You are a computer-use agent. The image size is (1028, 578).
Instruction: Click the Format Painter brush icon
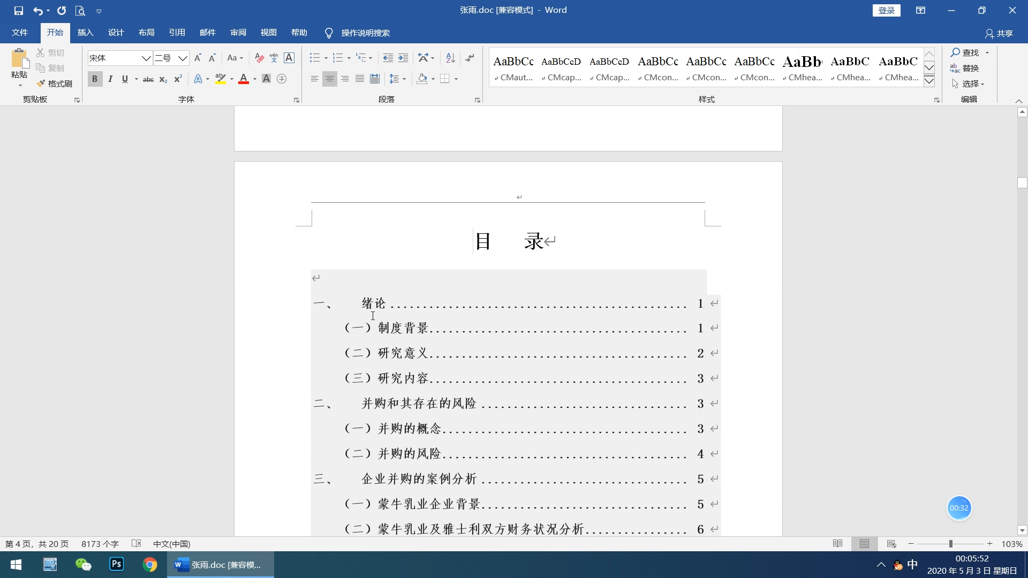point(54,83)
